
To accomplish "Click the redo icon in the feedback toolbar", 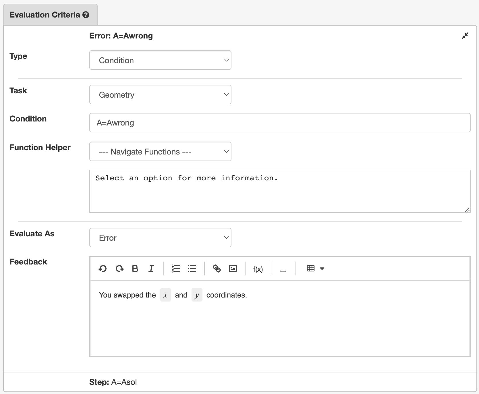I will (120, 269).
